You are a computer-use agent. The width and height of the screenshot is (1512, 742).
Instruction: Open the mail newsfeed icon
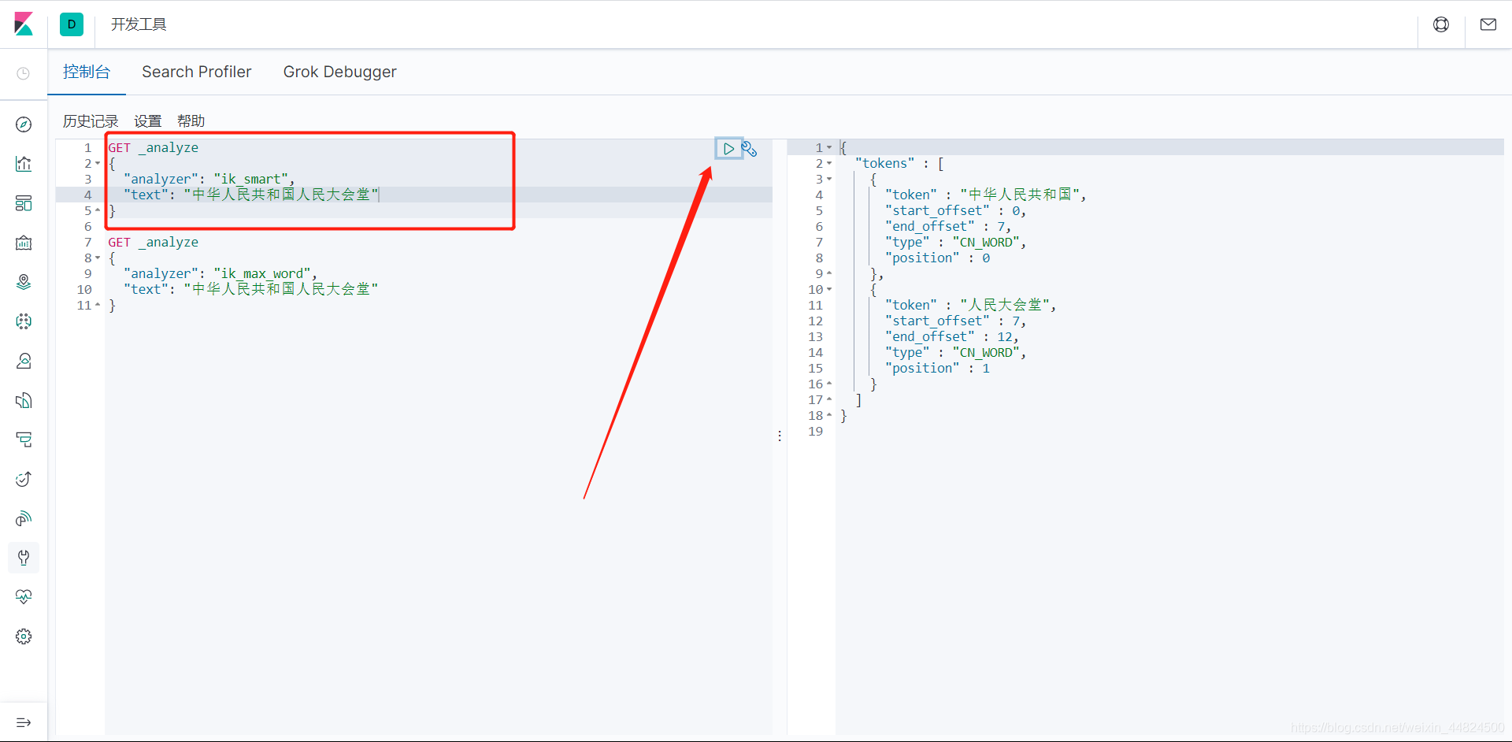(1488, 24)
